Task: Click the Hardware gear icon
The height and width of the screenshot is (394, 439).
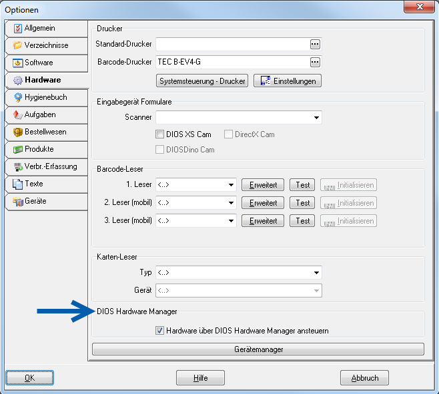Action: [x=18, y=80]
